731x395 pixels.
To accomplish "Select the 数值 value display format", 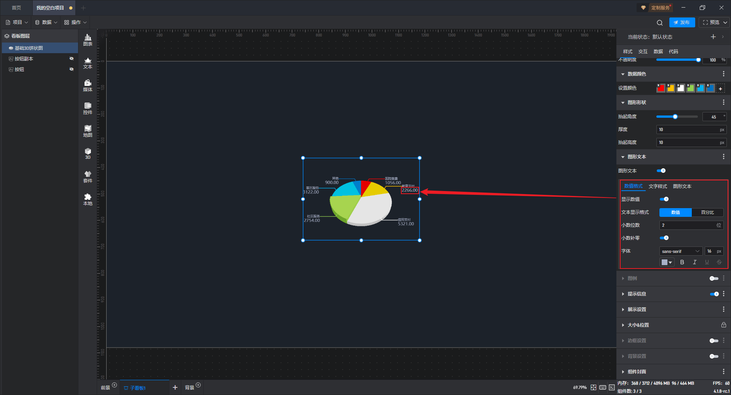I will coord(675,213).
